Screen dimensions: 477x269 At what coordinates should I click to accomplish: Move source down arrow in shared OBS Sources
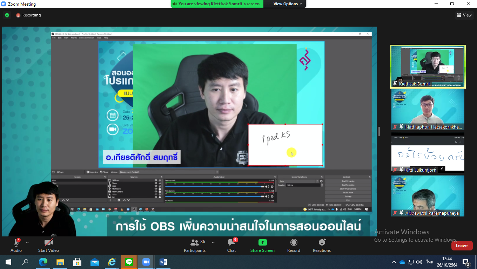pyautogui.click(x=128, y=200)
